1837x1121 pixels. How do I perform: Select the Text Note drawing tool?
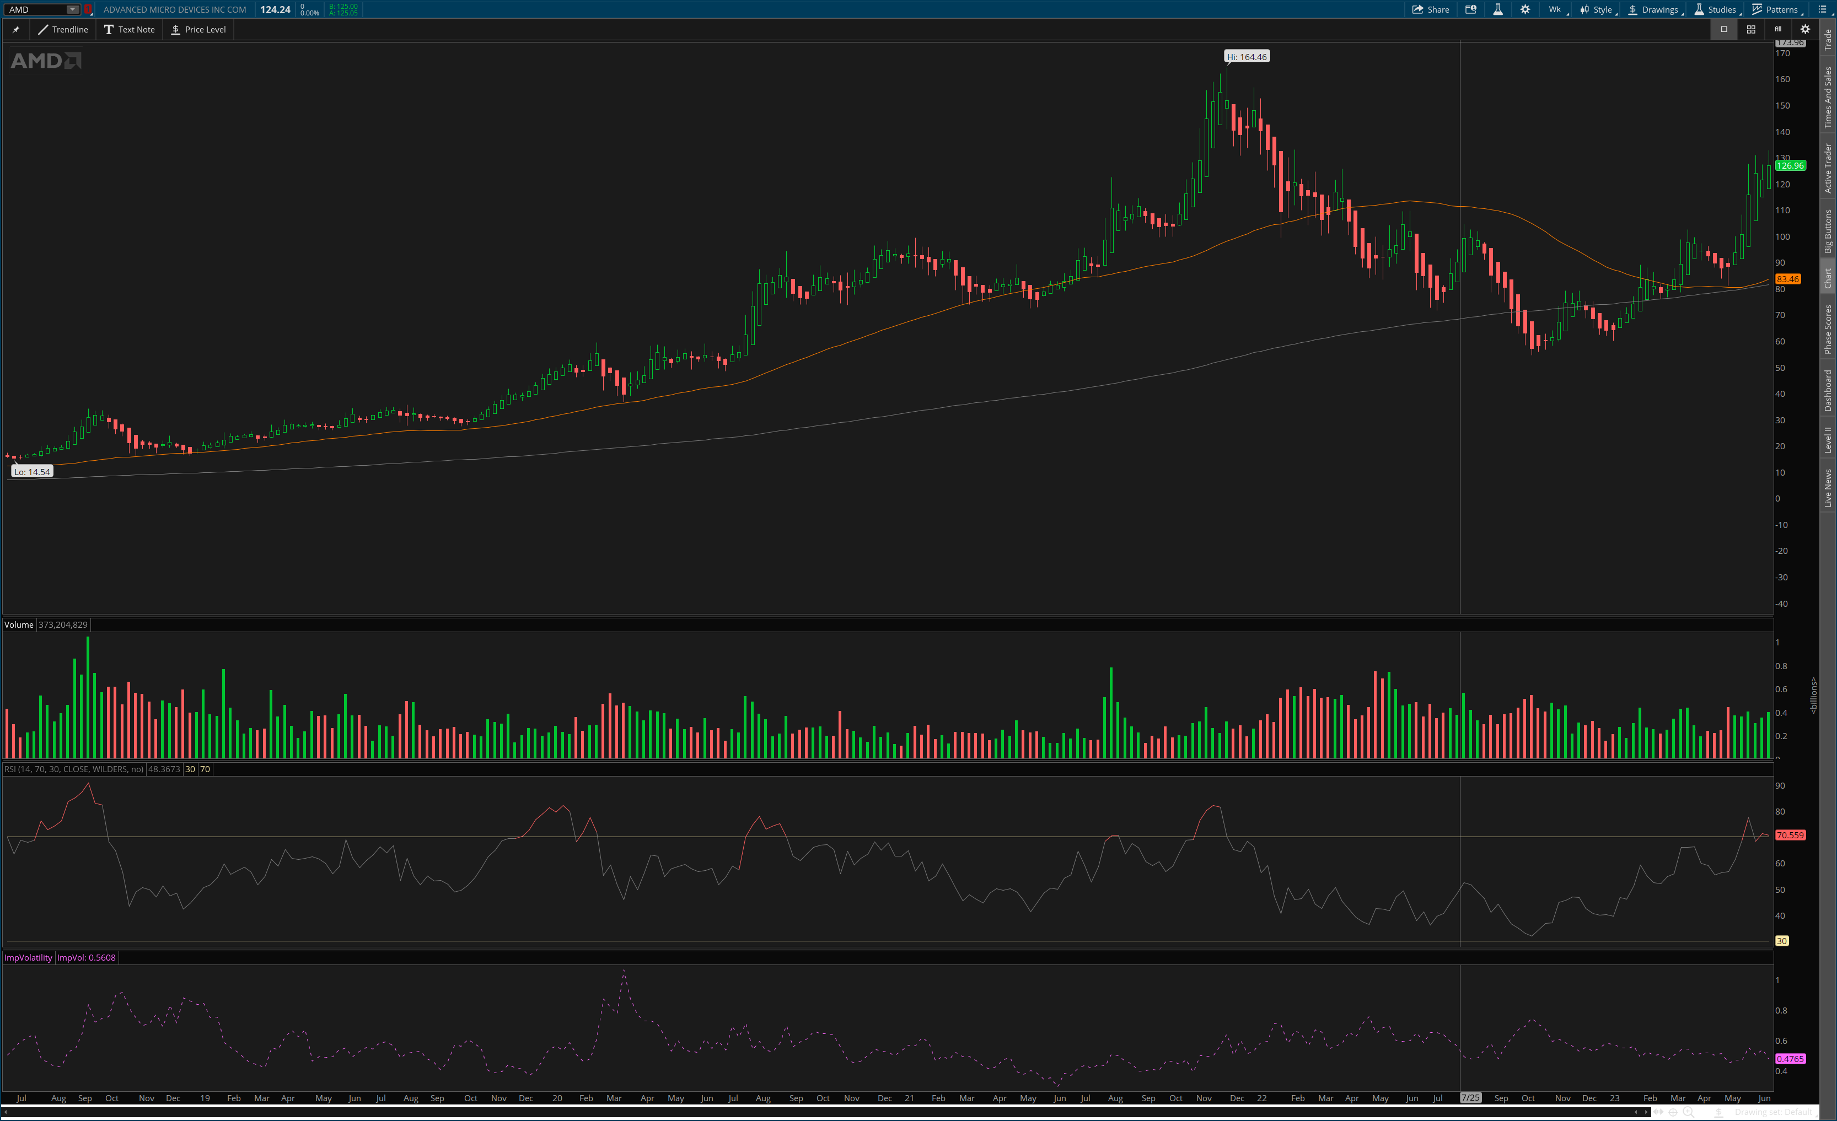tap(130, 30)
